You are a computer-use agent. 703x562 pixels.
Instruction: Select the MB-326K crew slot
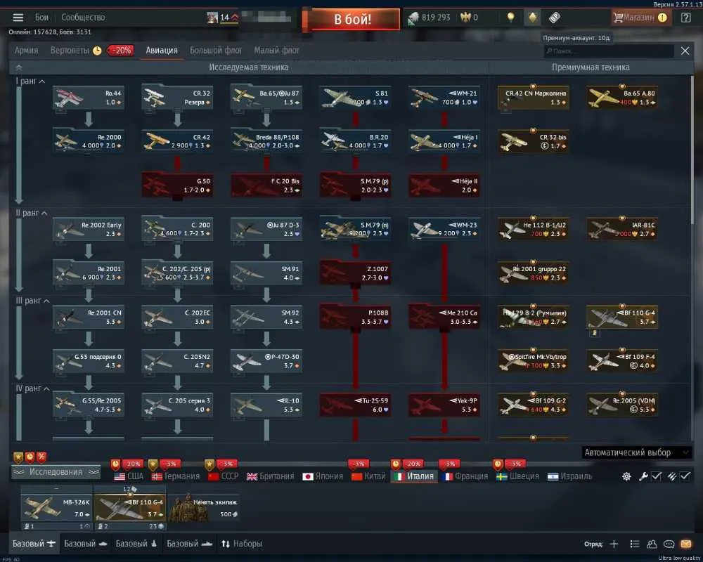click(x=56, y=508)
